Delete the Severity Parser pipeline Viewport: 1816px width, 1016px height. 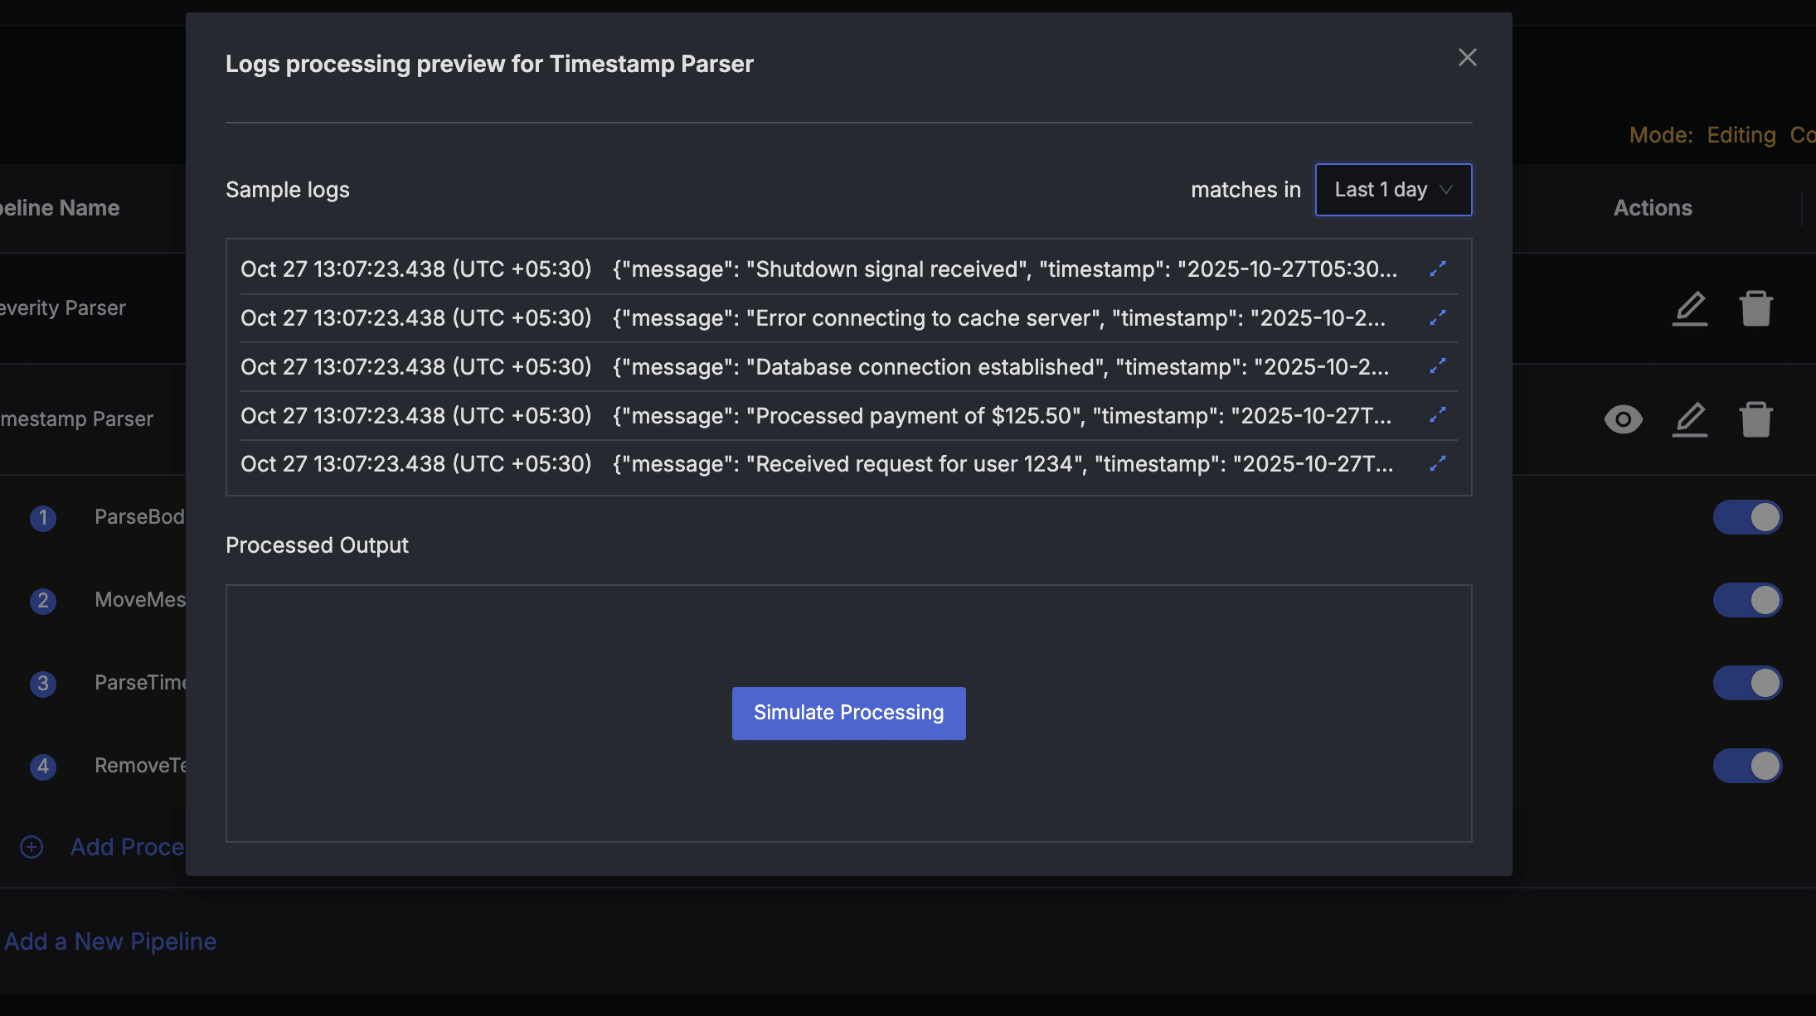(1757, 307)
